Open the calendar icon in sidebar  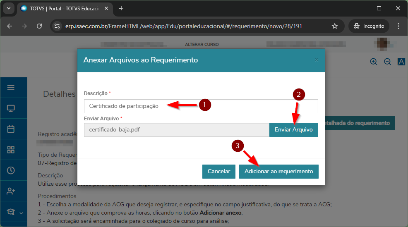[x=11, y=129]
